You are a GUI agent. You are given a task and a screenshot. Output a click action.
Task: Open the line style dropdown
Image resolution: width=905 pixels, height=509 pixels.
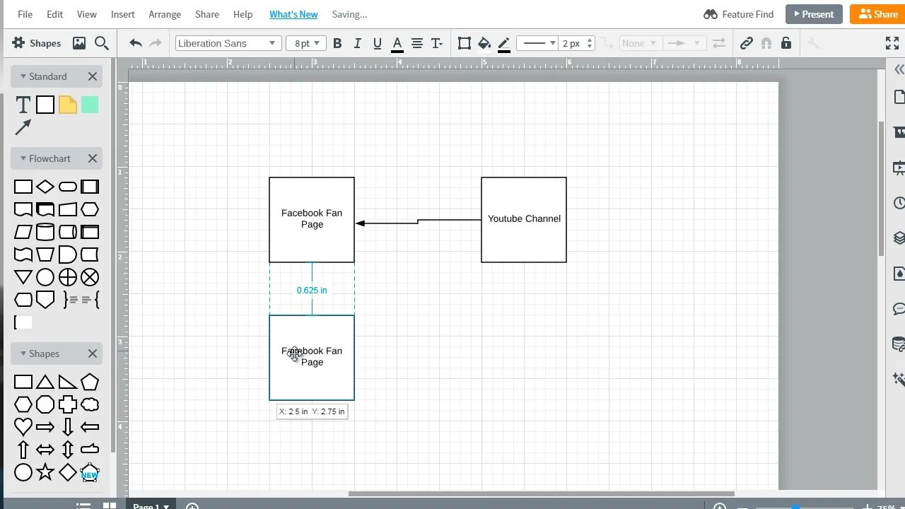[x=537, y=43]
